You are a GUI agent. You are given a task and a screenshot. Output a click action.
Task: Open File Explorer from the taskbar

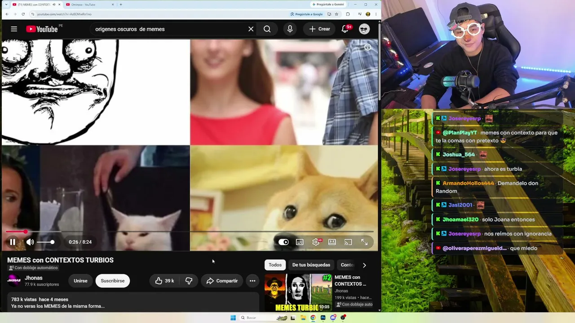click(303, 318)
